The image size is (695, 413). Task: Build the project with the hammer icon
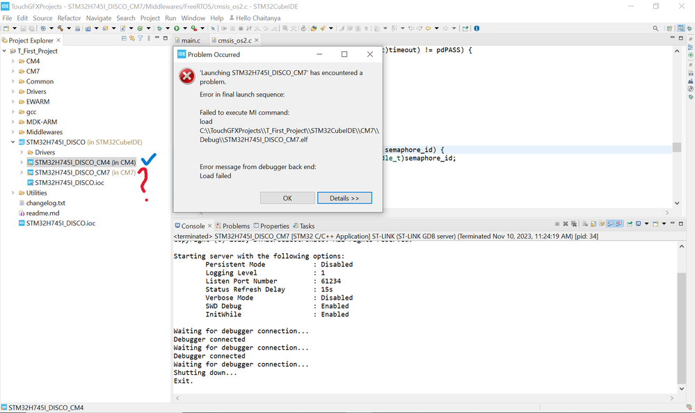click(x=61, y=29)
